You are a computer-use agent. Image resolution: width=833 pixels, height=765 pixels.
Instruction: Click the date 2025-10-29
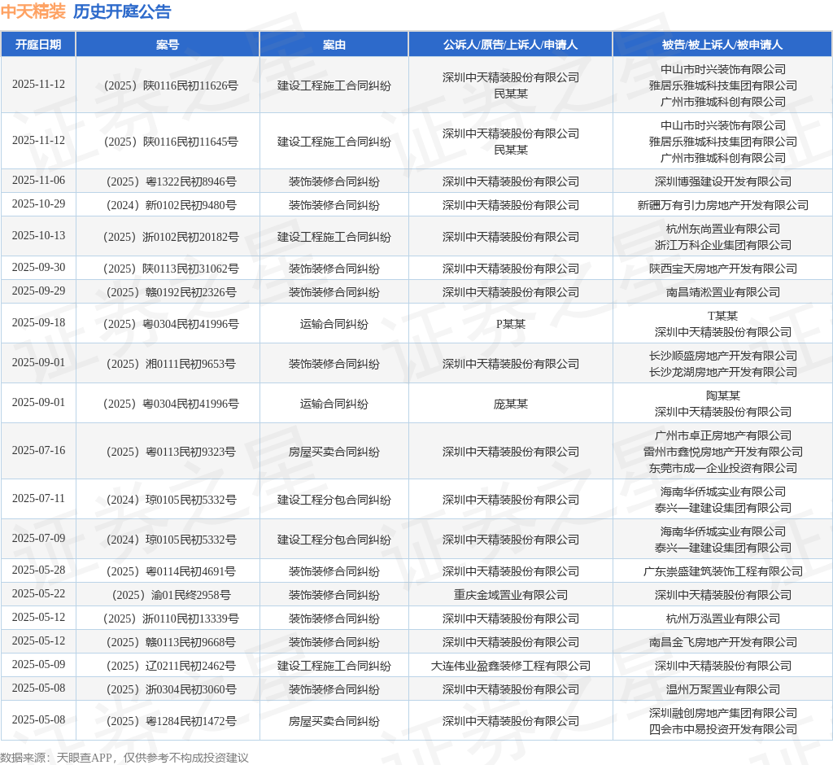(x=38, y=203)
